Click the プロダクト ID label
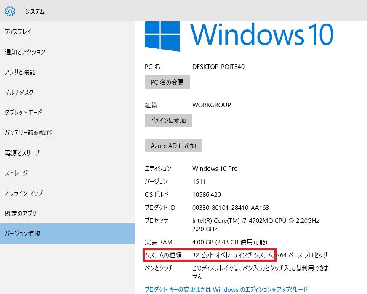The width and height of the screenshot is (367, 294). pos(160,207)
